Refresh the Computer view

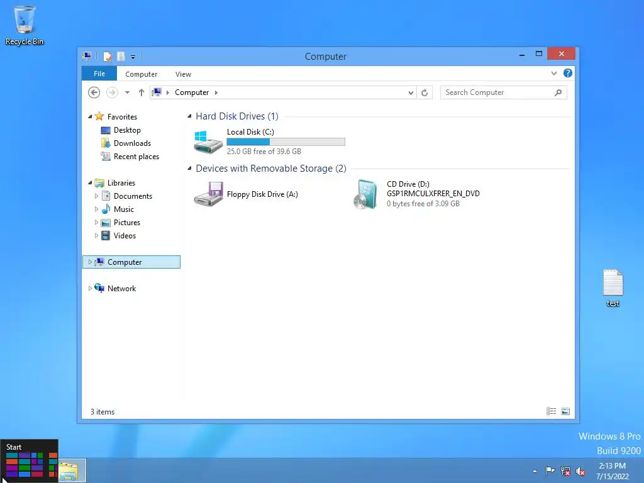coord(425,93)
